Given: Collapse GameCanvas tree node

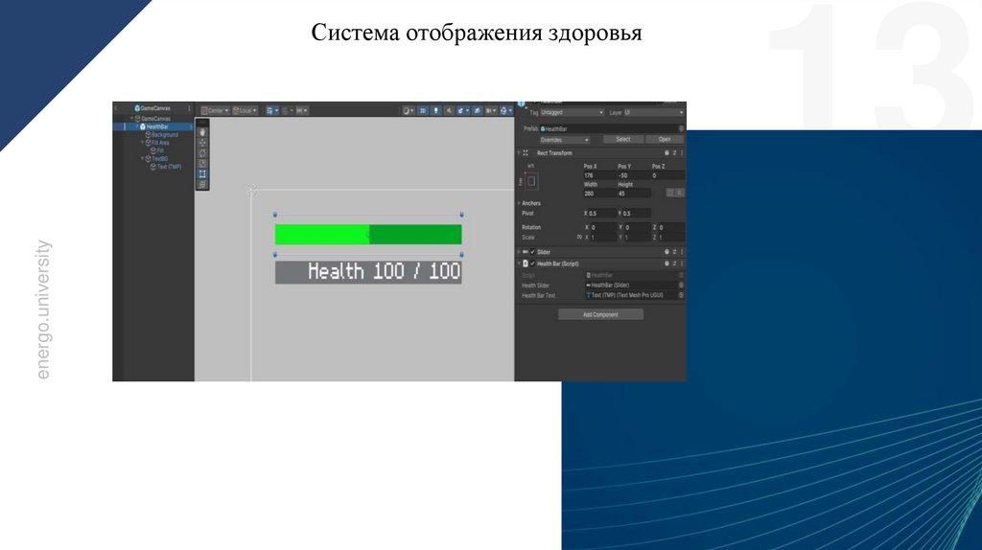Looking at the screenshot, I should pos(132,118).
